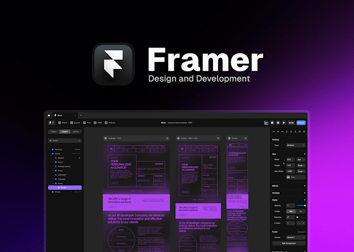Click plus icon next to Styles section

pos(304,200)
